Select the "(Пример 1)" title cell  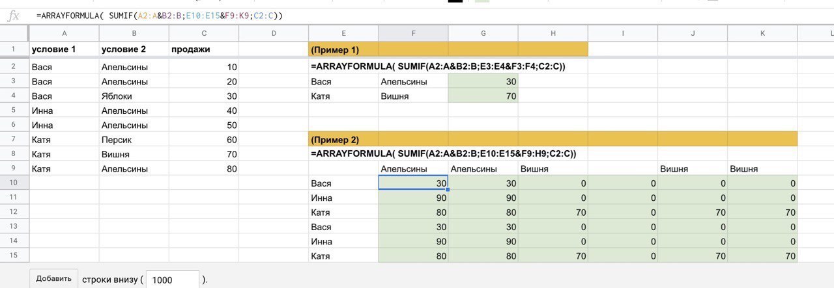click(343, 49)
